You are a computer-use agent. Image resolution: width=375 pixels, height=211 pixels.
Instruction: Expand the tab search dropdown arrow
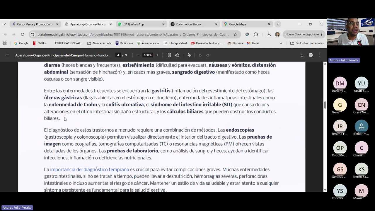click(x=5, y=24)
